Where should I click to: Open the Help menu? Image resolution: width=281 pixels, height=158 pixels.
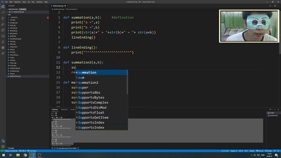[x=46, y=2]
